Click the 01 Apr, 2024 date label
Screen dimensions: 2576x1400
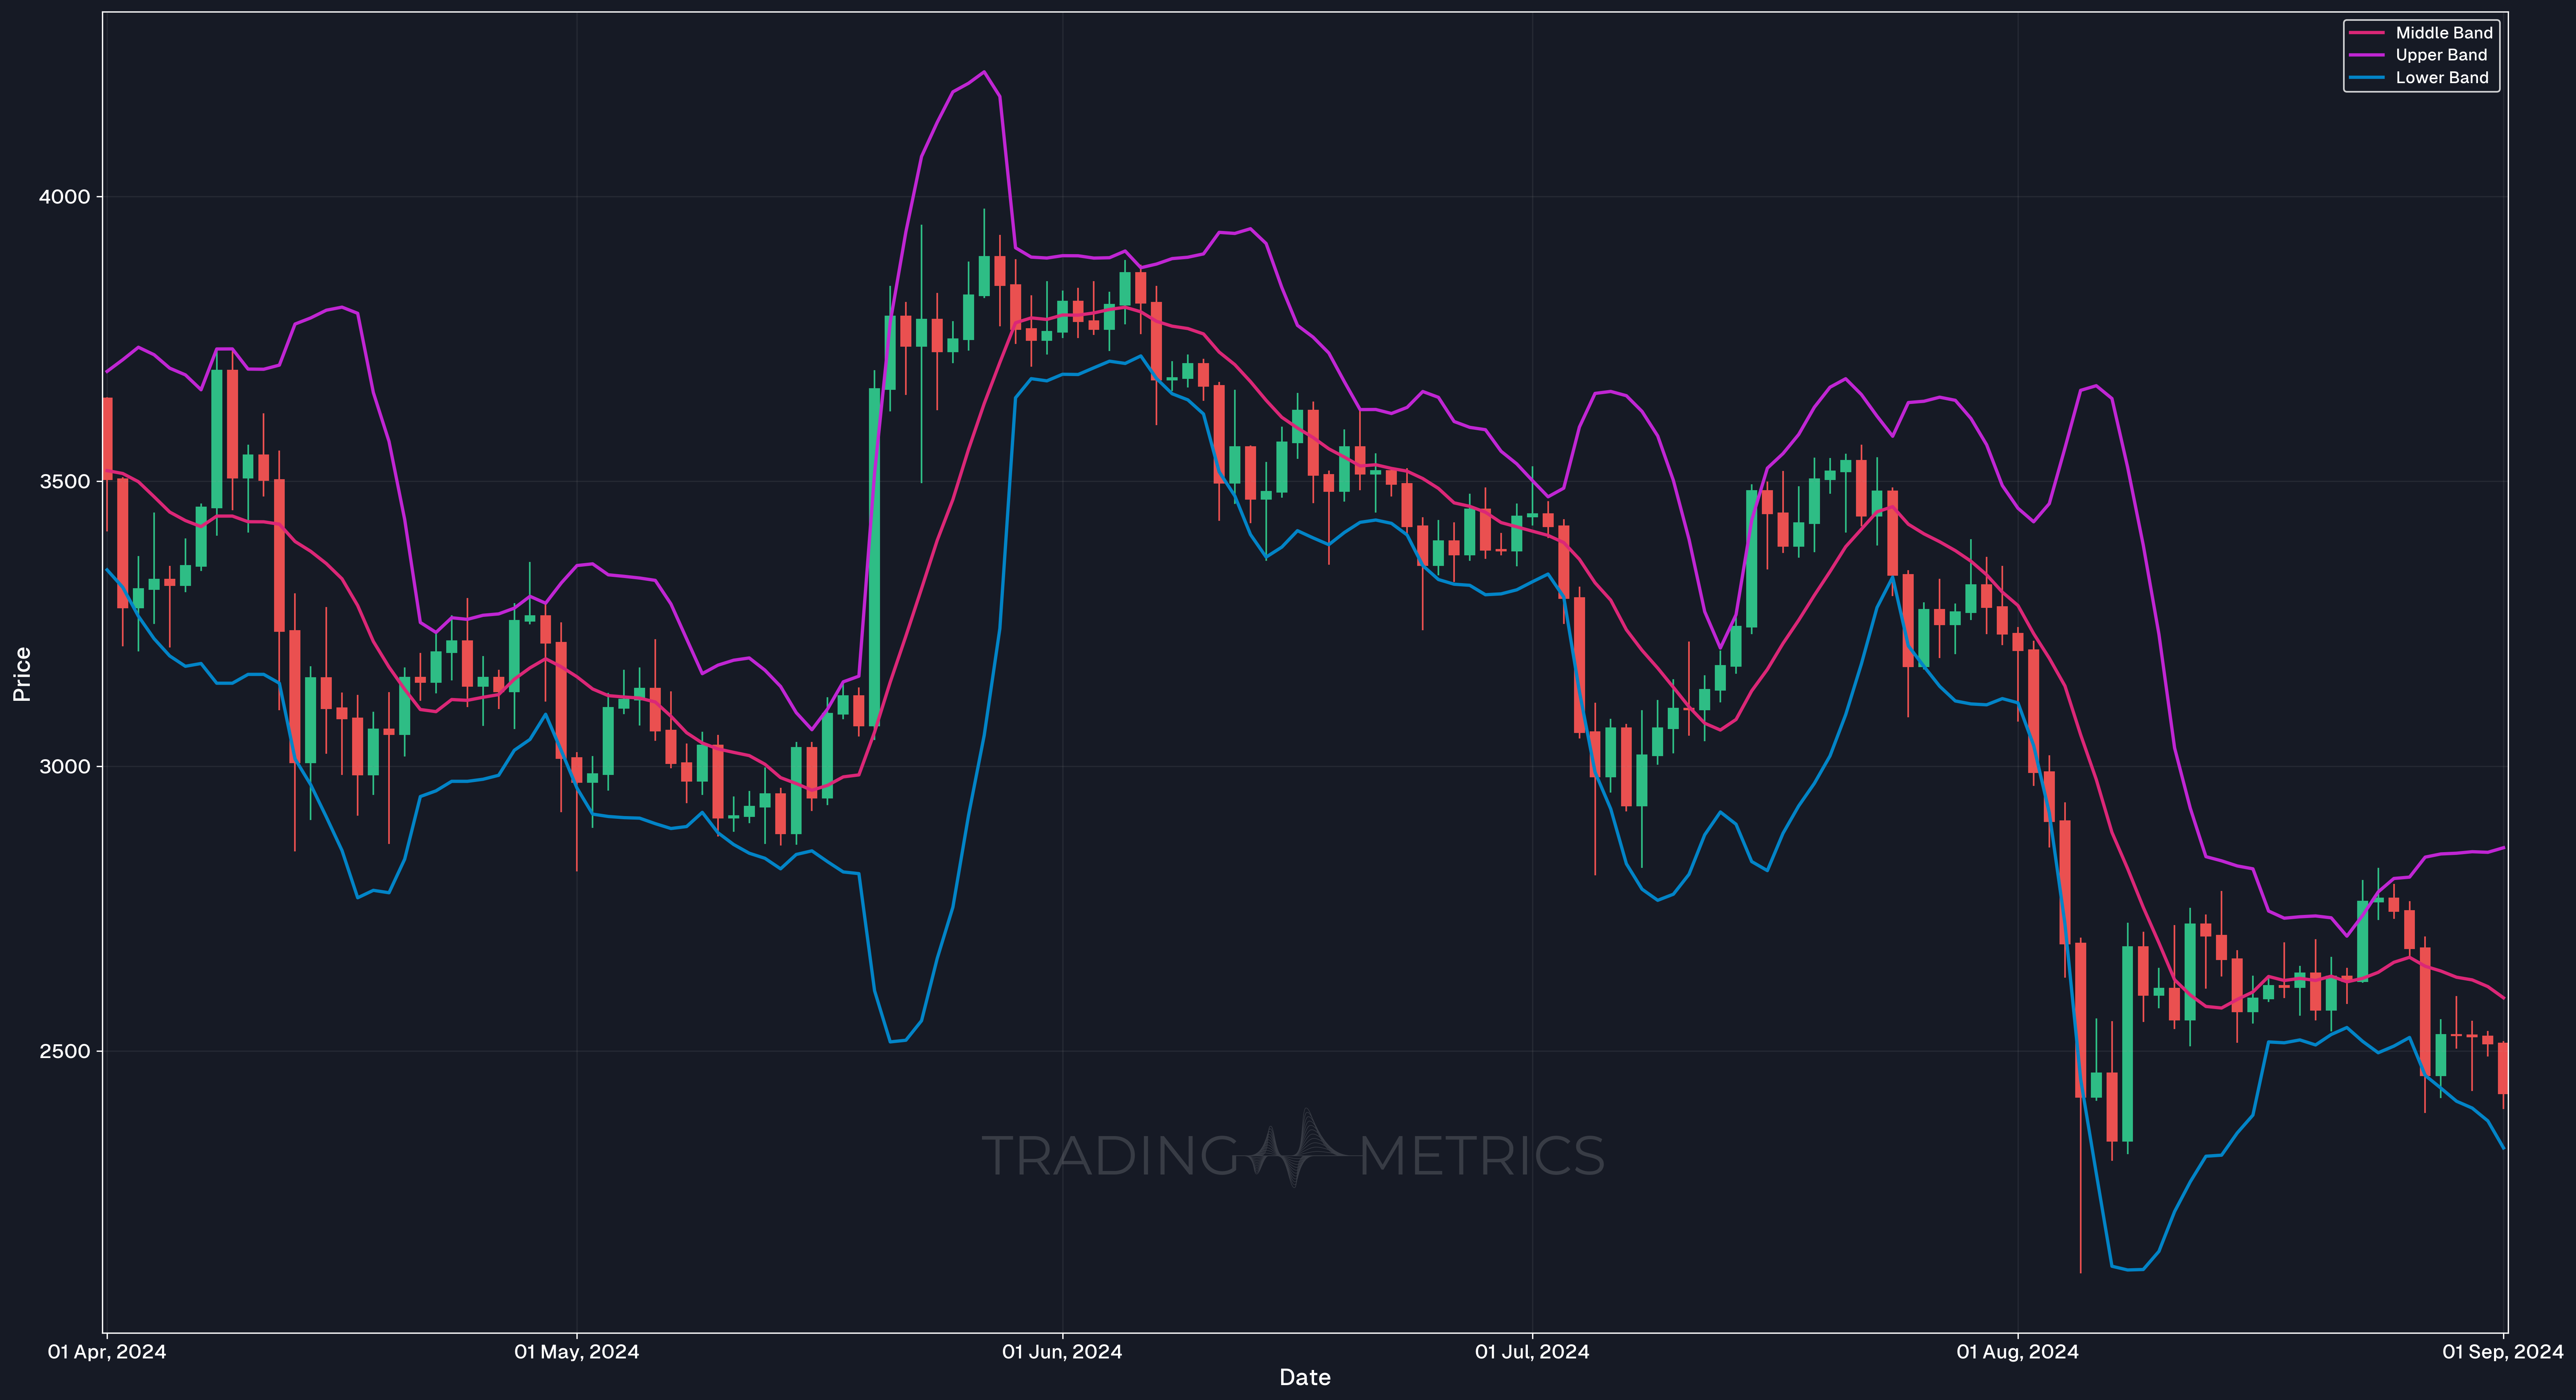coord(107,1352)
